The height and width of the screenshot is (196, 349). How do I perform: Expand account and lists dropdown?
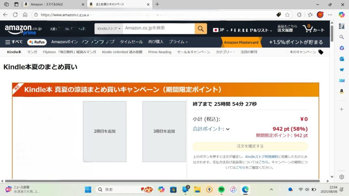[251, 30]
